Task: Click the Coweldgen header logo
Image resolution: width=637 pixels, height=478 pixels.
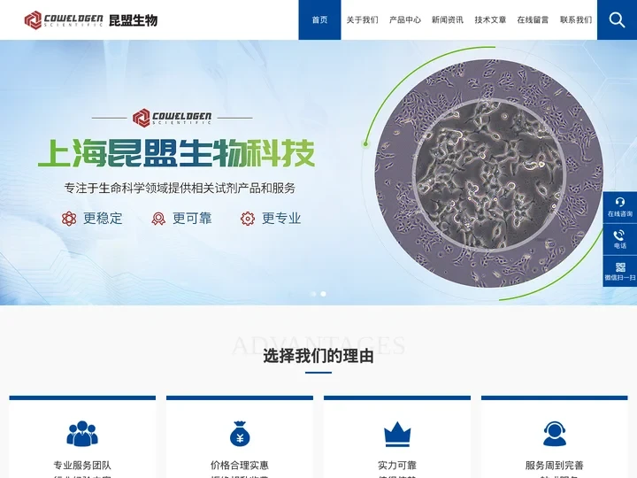Action: click(x=64, y=19)
